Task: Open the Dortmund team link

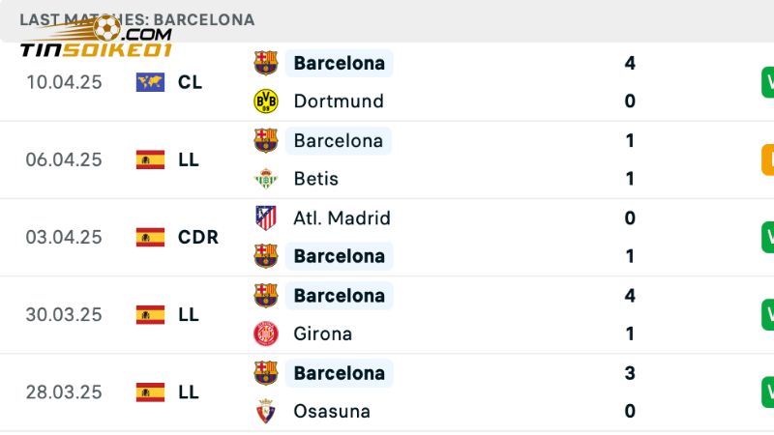Action: click(338, 101)
